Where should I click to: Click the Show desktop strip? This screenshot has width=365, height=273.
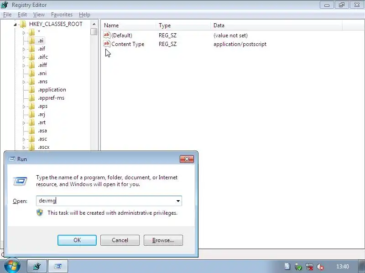361,266
